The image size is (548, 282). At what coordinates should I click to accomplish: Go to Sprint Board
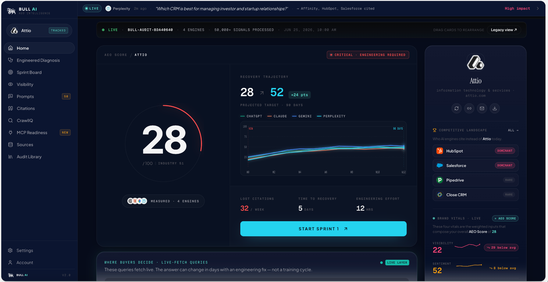39,72
